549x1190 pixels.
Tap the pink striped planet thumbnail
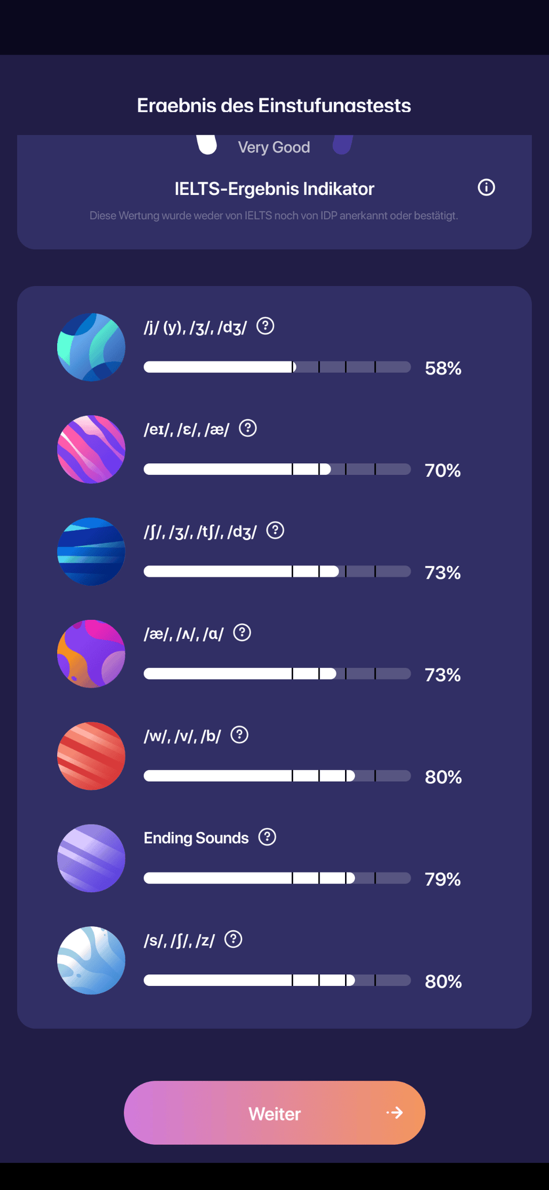click(x=91, y=449)
